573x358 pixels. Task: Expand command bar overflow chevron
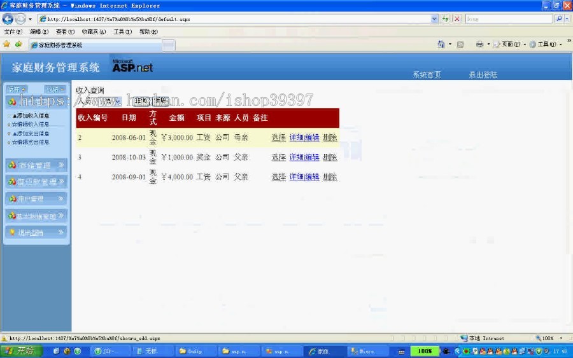coord(569,41)
